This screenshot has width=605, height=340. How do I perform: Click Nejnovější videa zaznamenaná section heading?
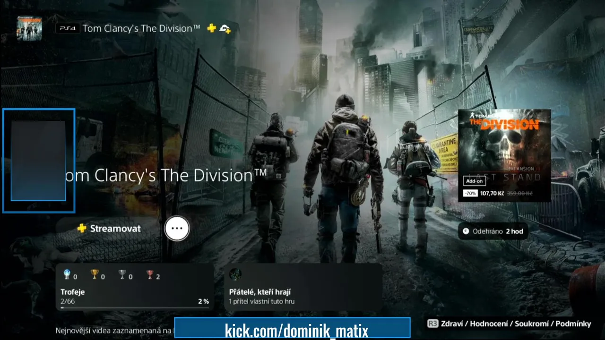pos(115,331)
